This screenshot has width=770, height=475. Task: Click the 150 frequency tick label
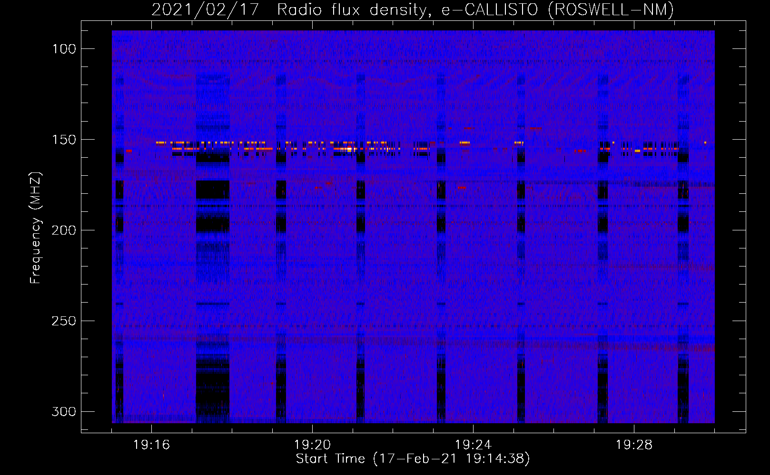click(64, 140)
